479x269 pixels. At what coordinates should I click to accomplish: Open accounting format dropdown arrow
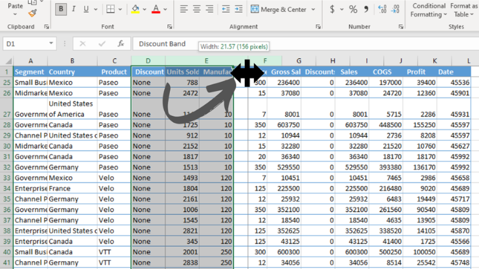341,9
